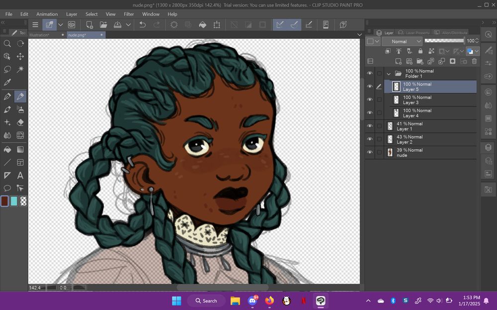The width and height of the screenshot is (497, 310).
Task: Open the Normal blending mode dropdown
Action: [402, 42]
